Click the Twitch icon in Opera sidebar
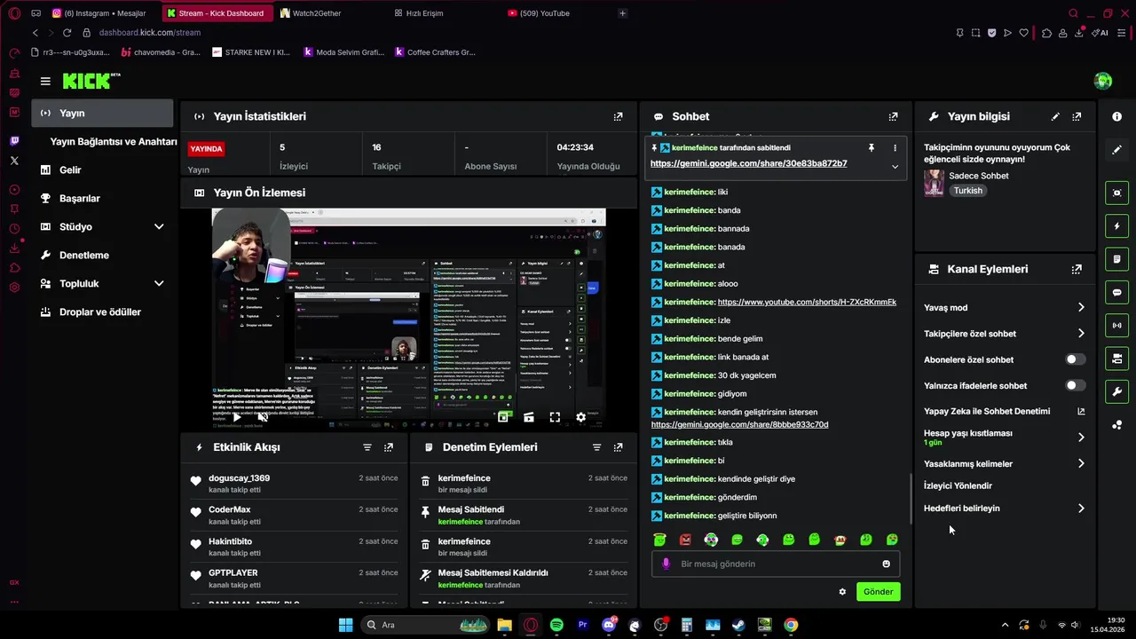Screen dimensions: 1136x639 (x=14, y=141)
